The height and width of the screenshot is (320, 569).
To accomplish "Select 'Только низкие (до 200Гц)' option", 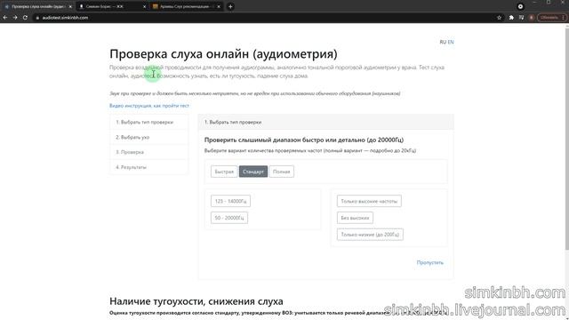I will pos(370,235).
